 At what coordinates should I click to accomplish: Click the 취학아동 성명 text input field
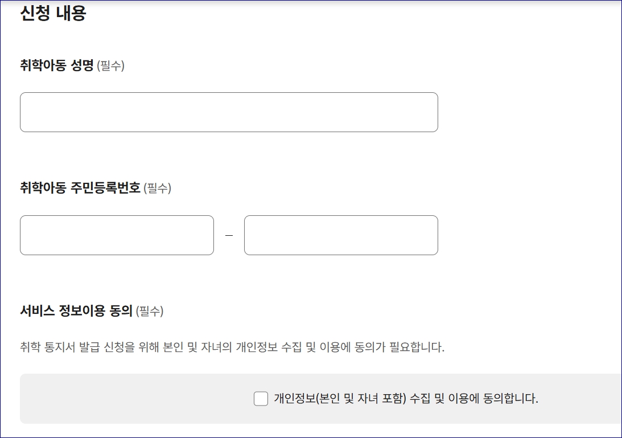pos(228,112)
